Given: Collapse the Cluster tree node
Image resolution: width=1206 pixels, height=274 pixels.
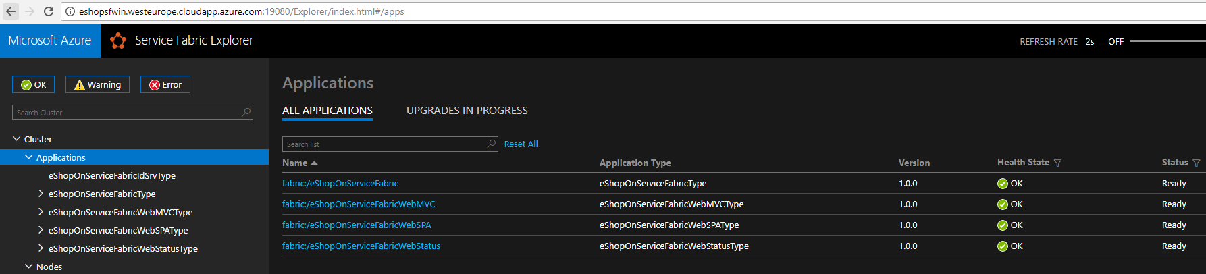Looking at the screenshot, I should coord(17,139).
